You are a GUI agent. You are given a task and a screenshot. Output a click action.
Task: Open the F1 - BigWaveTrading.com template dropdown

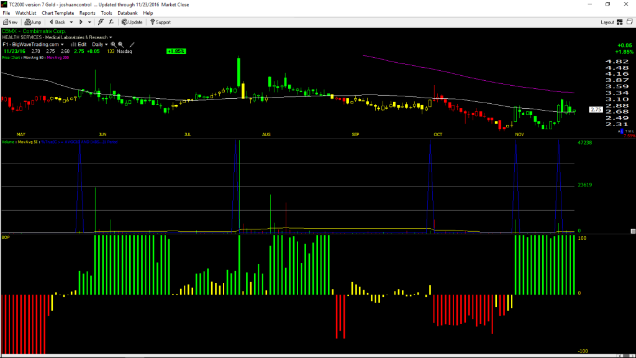pyautogui.click(x=62, y=45)
